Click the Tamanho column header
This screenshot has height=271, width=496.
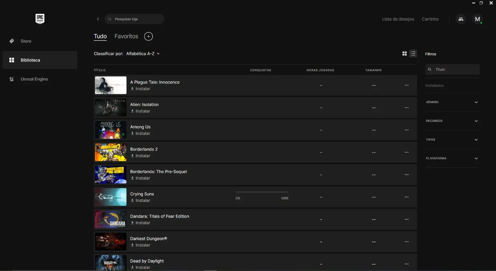373,70
